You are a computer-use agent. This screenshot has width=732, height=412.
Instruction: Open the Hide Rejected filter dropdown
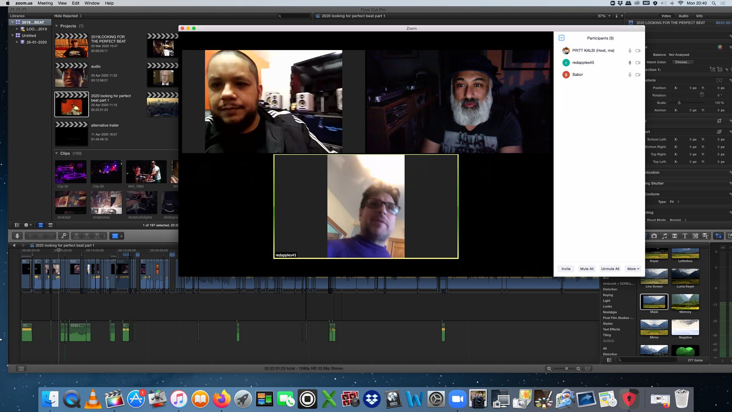[68, 16]
